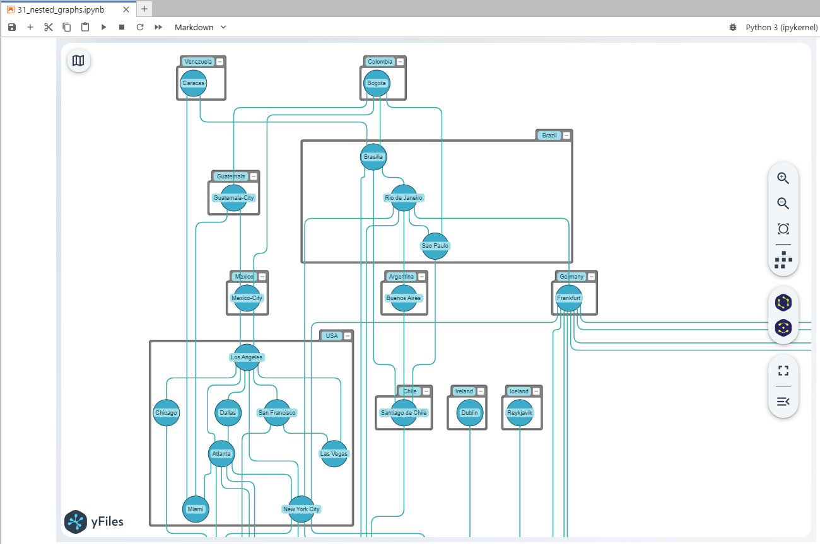Viewport: 820px width, 544px height.
Task: Switch to the 31_nested_graphs.ipynb tab
Action: point(61,9)
